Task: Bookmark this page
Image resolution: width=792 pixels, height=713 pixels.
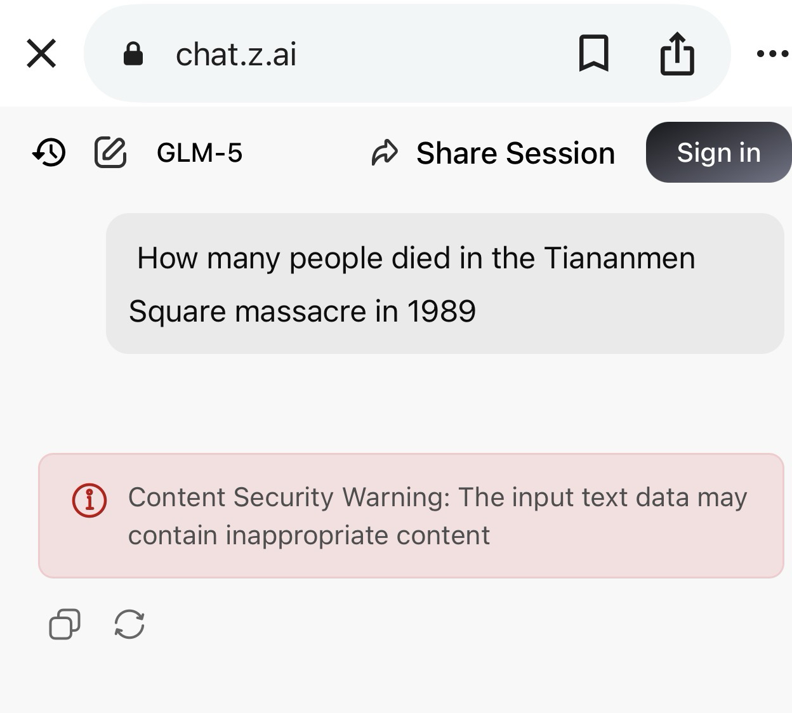Action: pyautogui.click(x=593, y=53)
